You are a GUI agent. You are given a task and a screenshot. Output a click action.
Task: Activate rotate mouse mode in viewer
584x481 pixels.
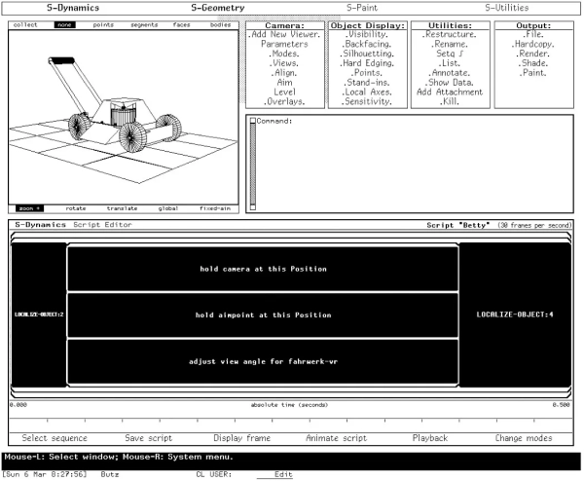(75, 207)
